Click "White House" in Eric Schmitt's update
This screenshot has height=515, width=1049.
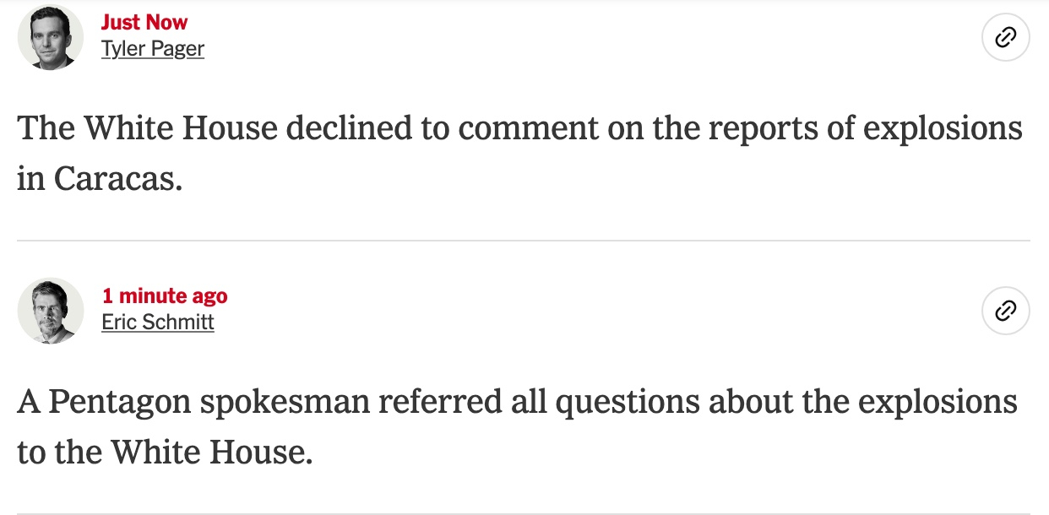point(211,453)
